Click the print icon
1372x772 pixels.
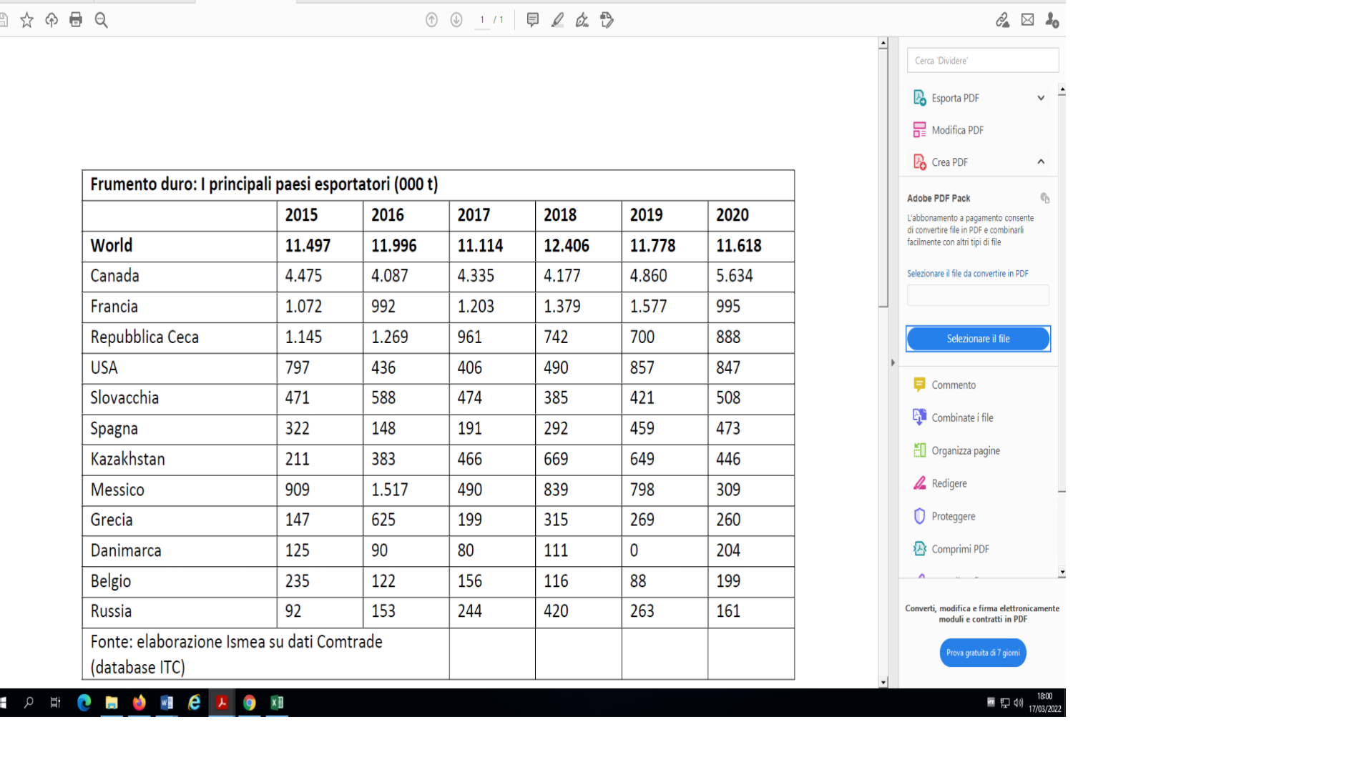pyautogui.click(x=76, y=20)
